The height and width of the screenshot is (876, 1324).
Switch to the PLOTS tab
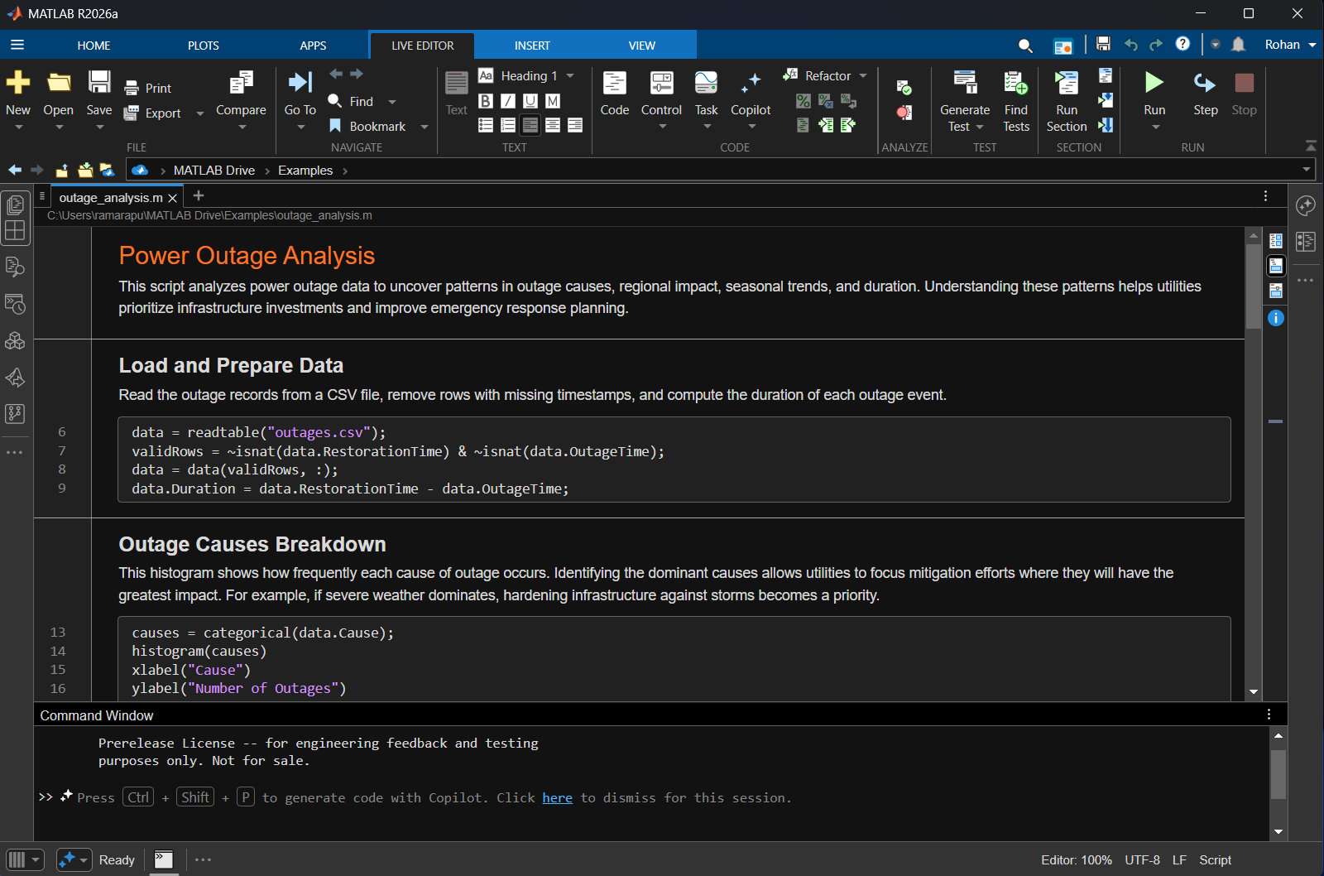(x=203, y=46)
